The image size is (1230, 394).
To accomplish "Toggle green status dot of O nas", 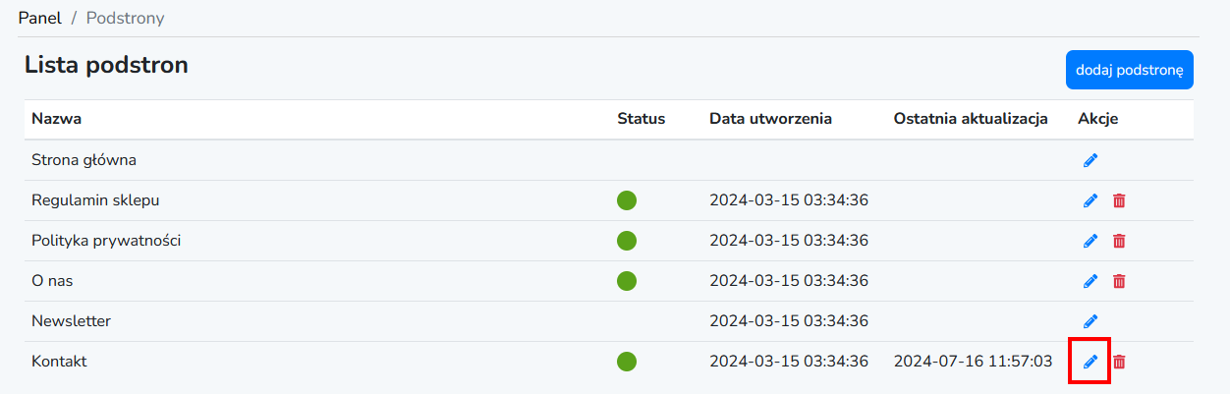I will coord(627,281).
